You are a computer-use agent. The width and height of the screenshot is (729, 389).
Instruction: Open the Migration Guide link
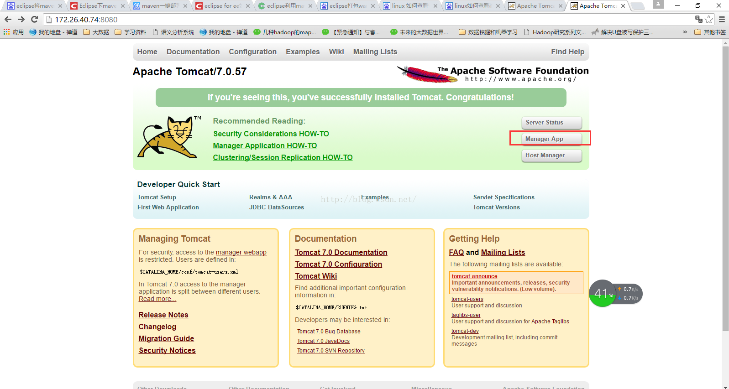[166, 338]
